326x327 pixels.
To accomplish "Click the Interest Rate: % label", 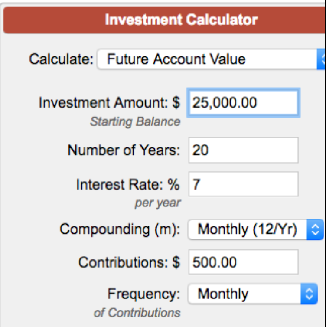I will click(x=127, y=185).
